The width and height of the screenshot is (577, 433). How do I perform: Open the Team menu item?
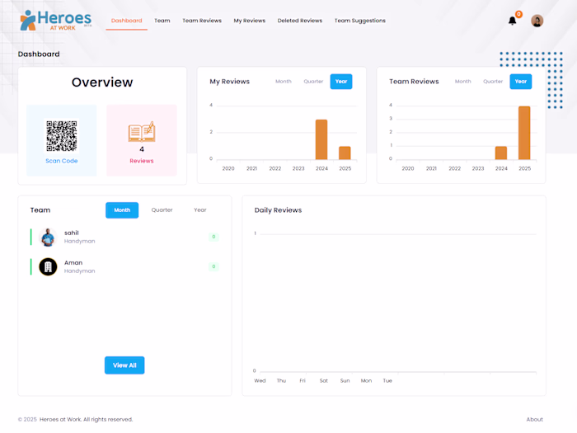162,21
